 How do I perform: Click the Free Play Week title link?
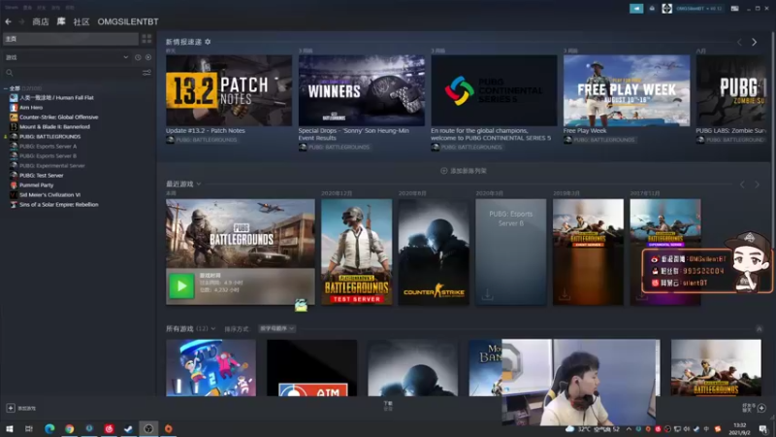pos(585,131)
